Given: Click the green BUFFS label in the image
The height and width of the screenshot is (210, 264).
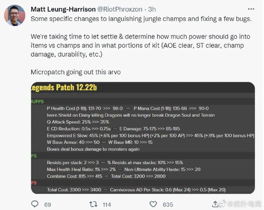Looking at the screenshot, I should (37, 102).
